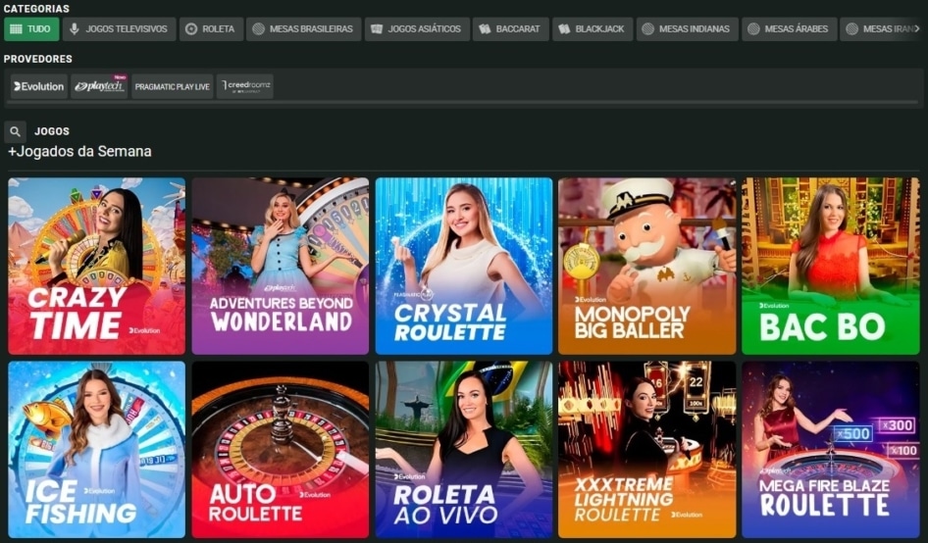This screenshot has height=543, width=928.
Task: Open the Roleta category
Action: tap(211, 29)
